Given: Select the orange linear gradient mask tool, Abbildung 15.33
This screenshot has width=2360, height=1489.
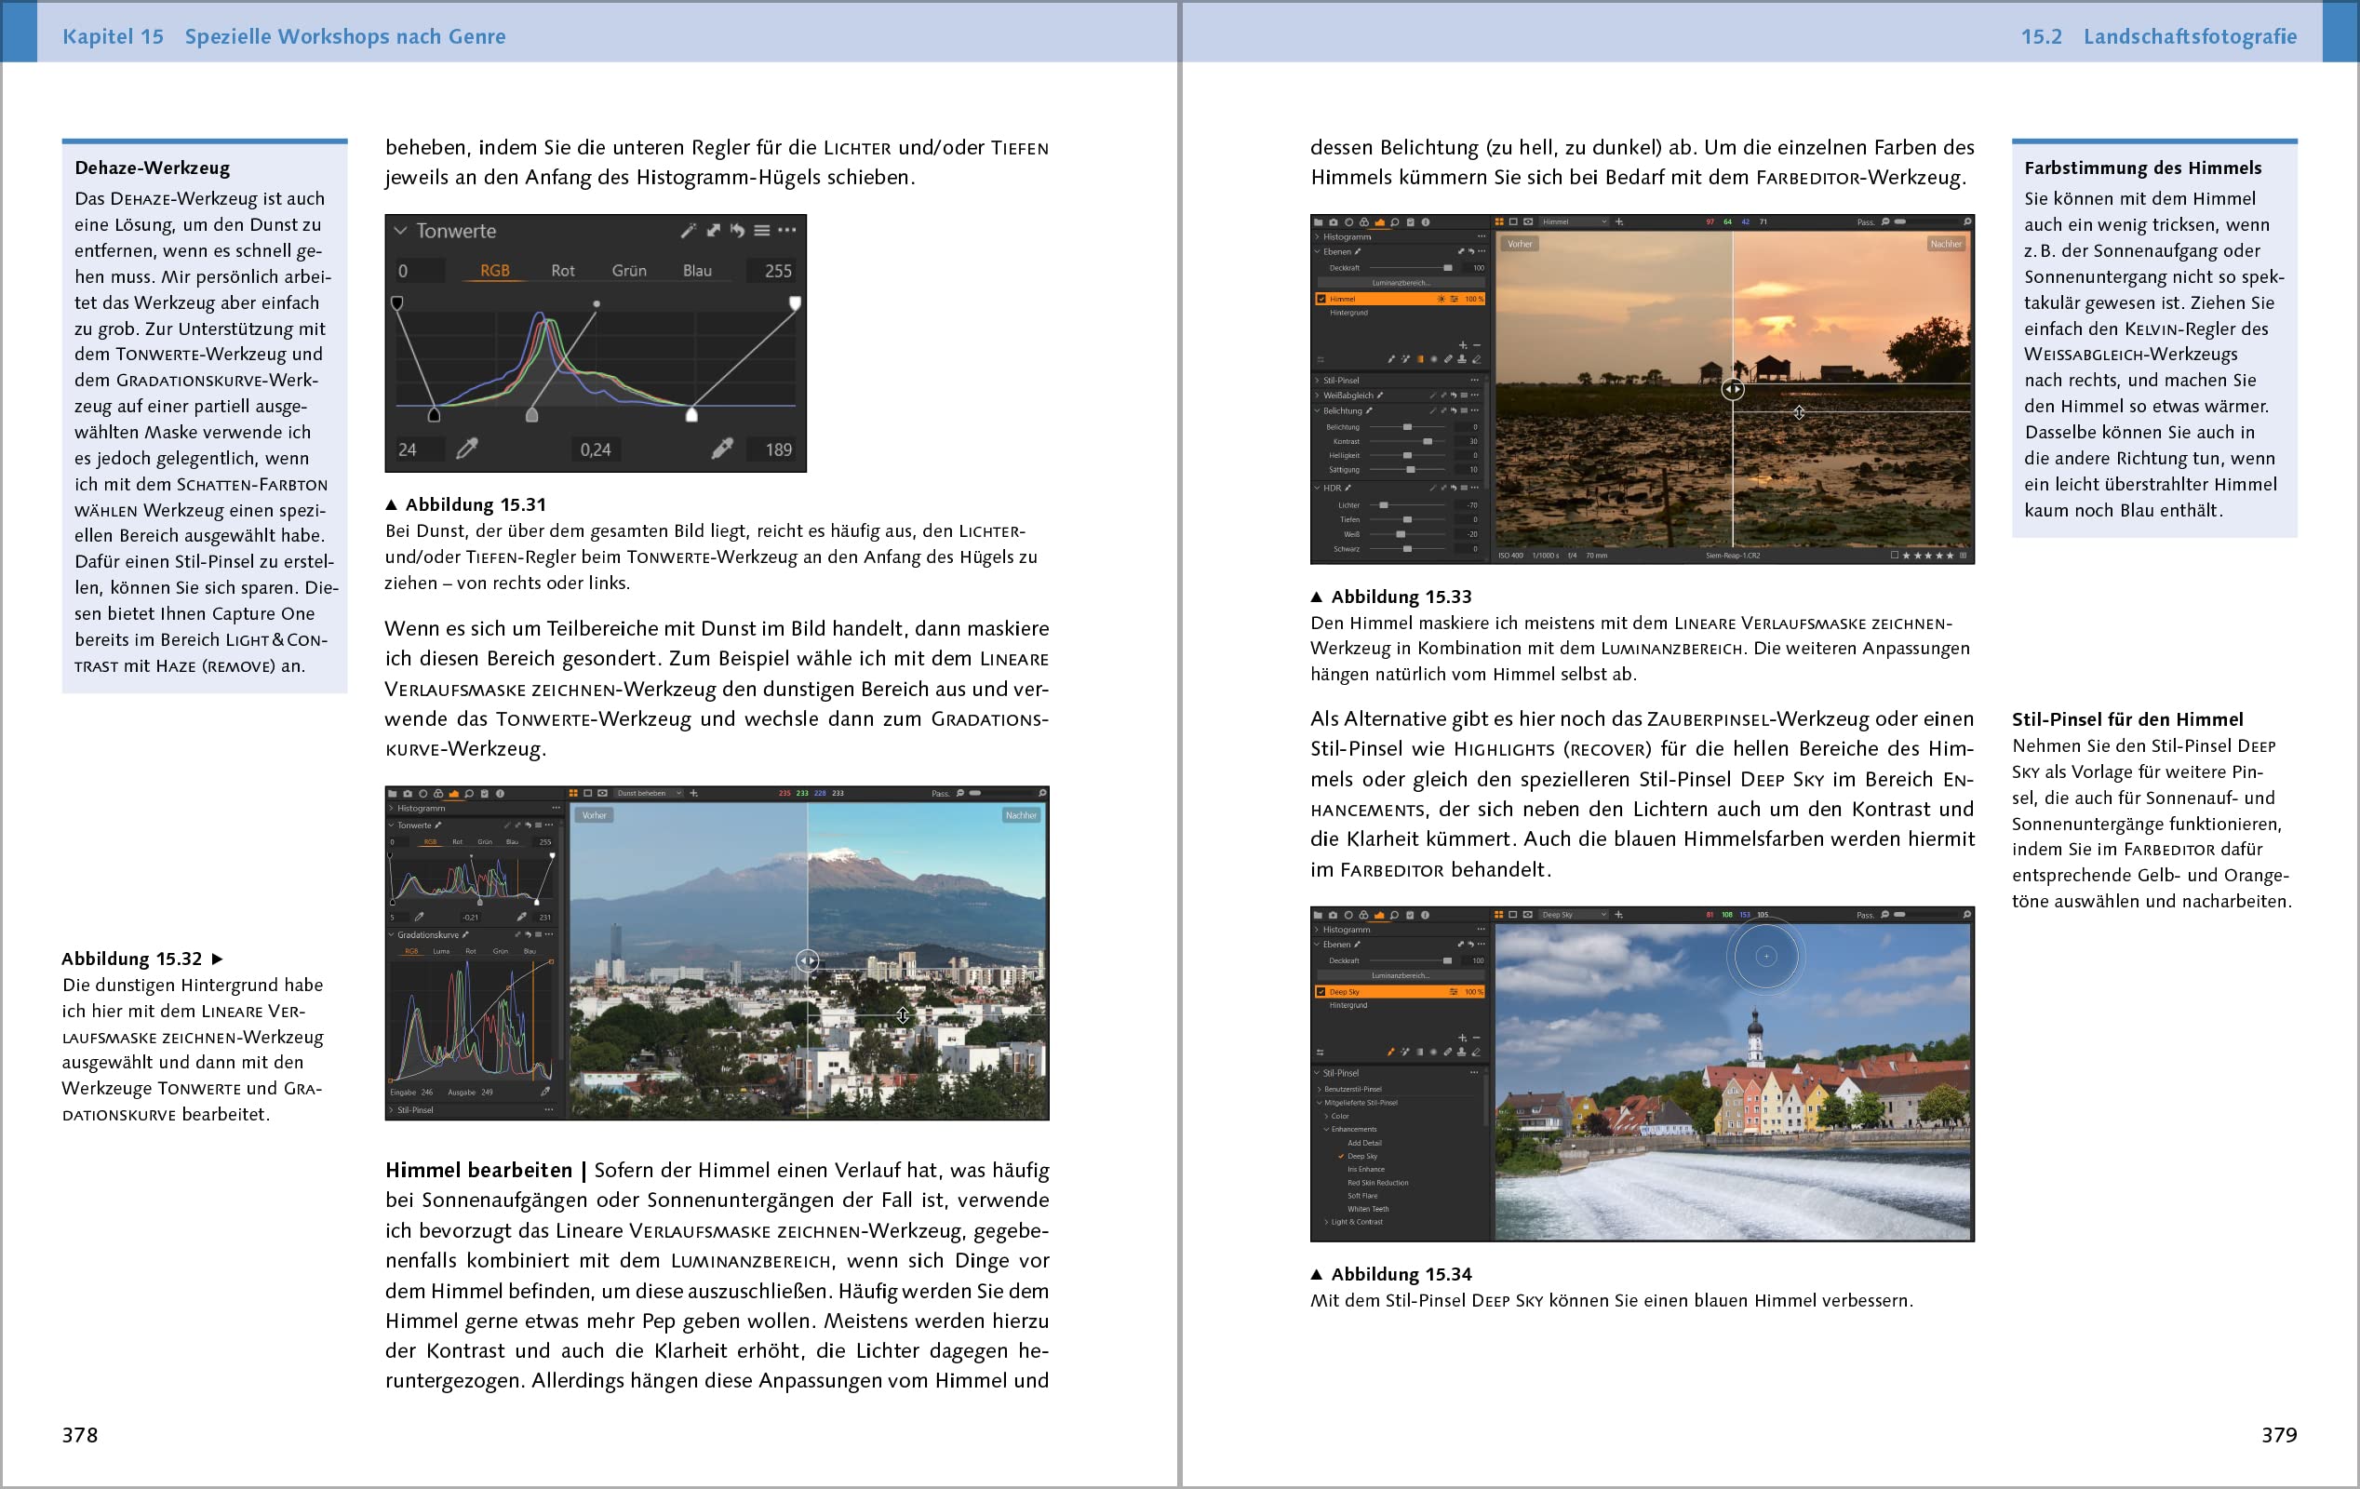Looking at the screenshot, I should pyautogui.click(x=1420, y=360).
